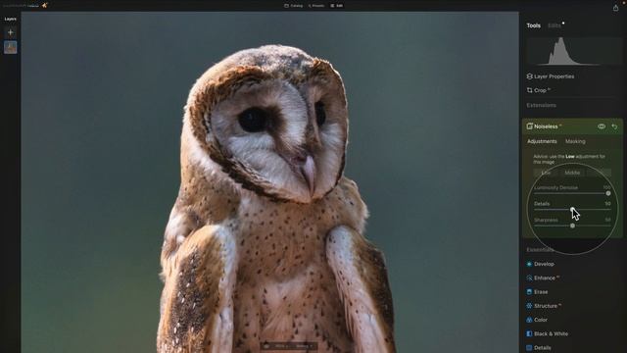Expand the Structure AI tool

click(547, 306)
